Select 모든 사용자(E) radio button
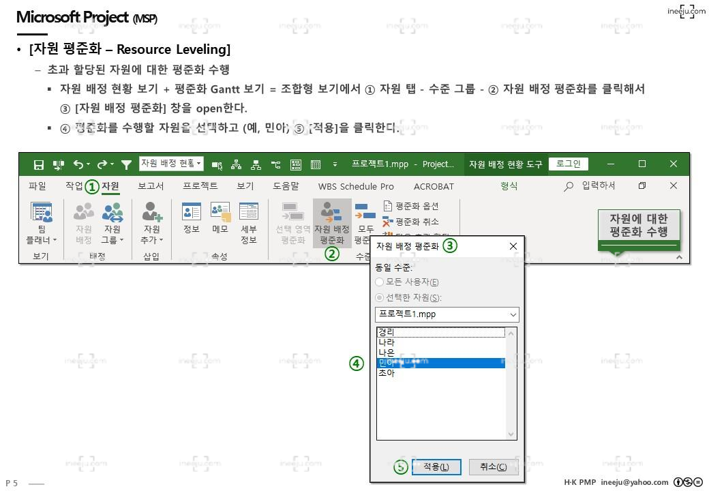The image size is (709, 491). click(x=379, y=282)
